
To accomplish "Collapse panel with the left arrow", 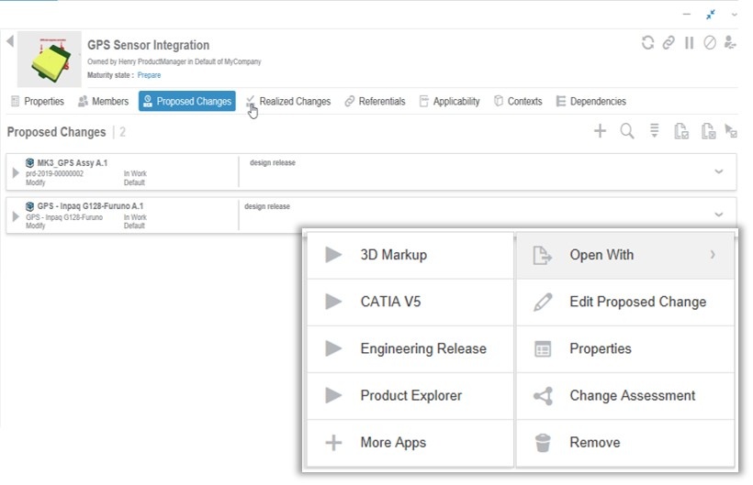I will coord(9,41).
